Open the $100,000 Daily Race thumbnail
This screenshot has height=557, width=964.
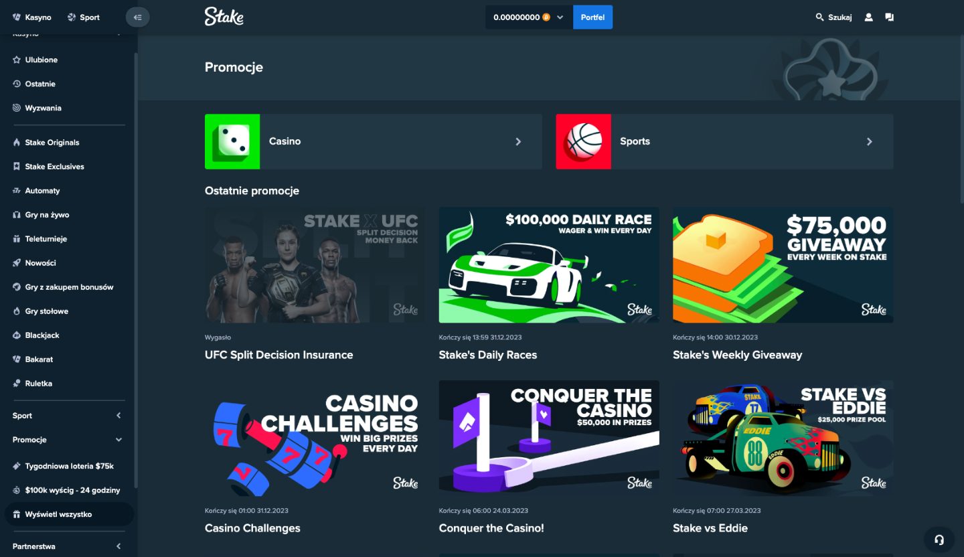pyautogui.click(x=549, y=265)
